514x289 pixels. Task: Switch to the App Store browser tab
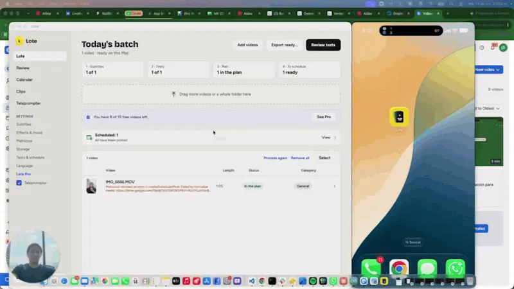[x=159, y=13]
